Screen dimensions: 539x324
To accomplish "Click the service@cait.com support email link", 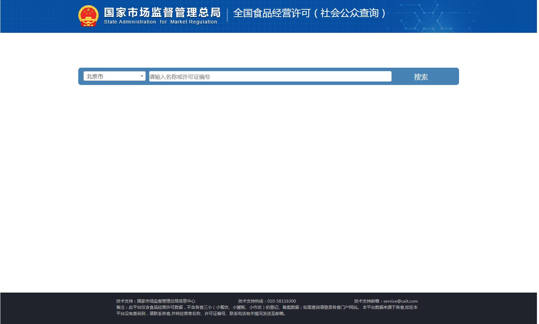I will point(401,301).
